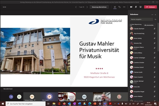Click the blonde woman's avatar tile
This screenshot has width=159, height=106.
[x=119, y=97]
